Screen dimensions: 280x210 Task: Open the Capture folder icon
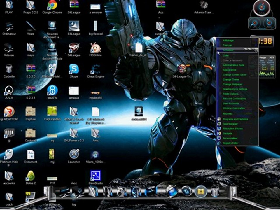(x=31, y=113)
